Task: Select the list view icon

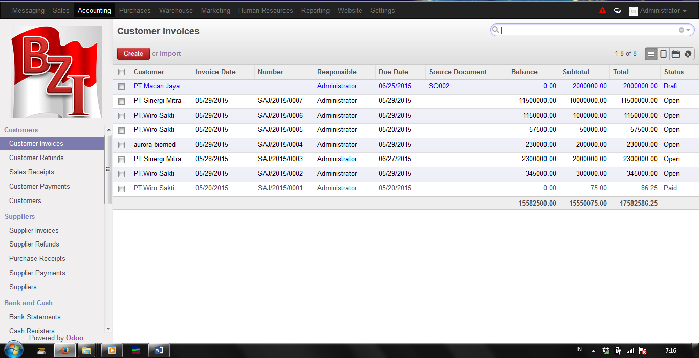Action: 651,54
